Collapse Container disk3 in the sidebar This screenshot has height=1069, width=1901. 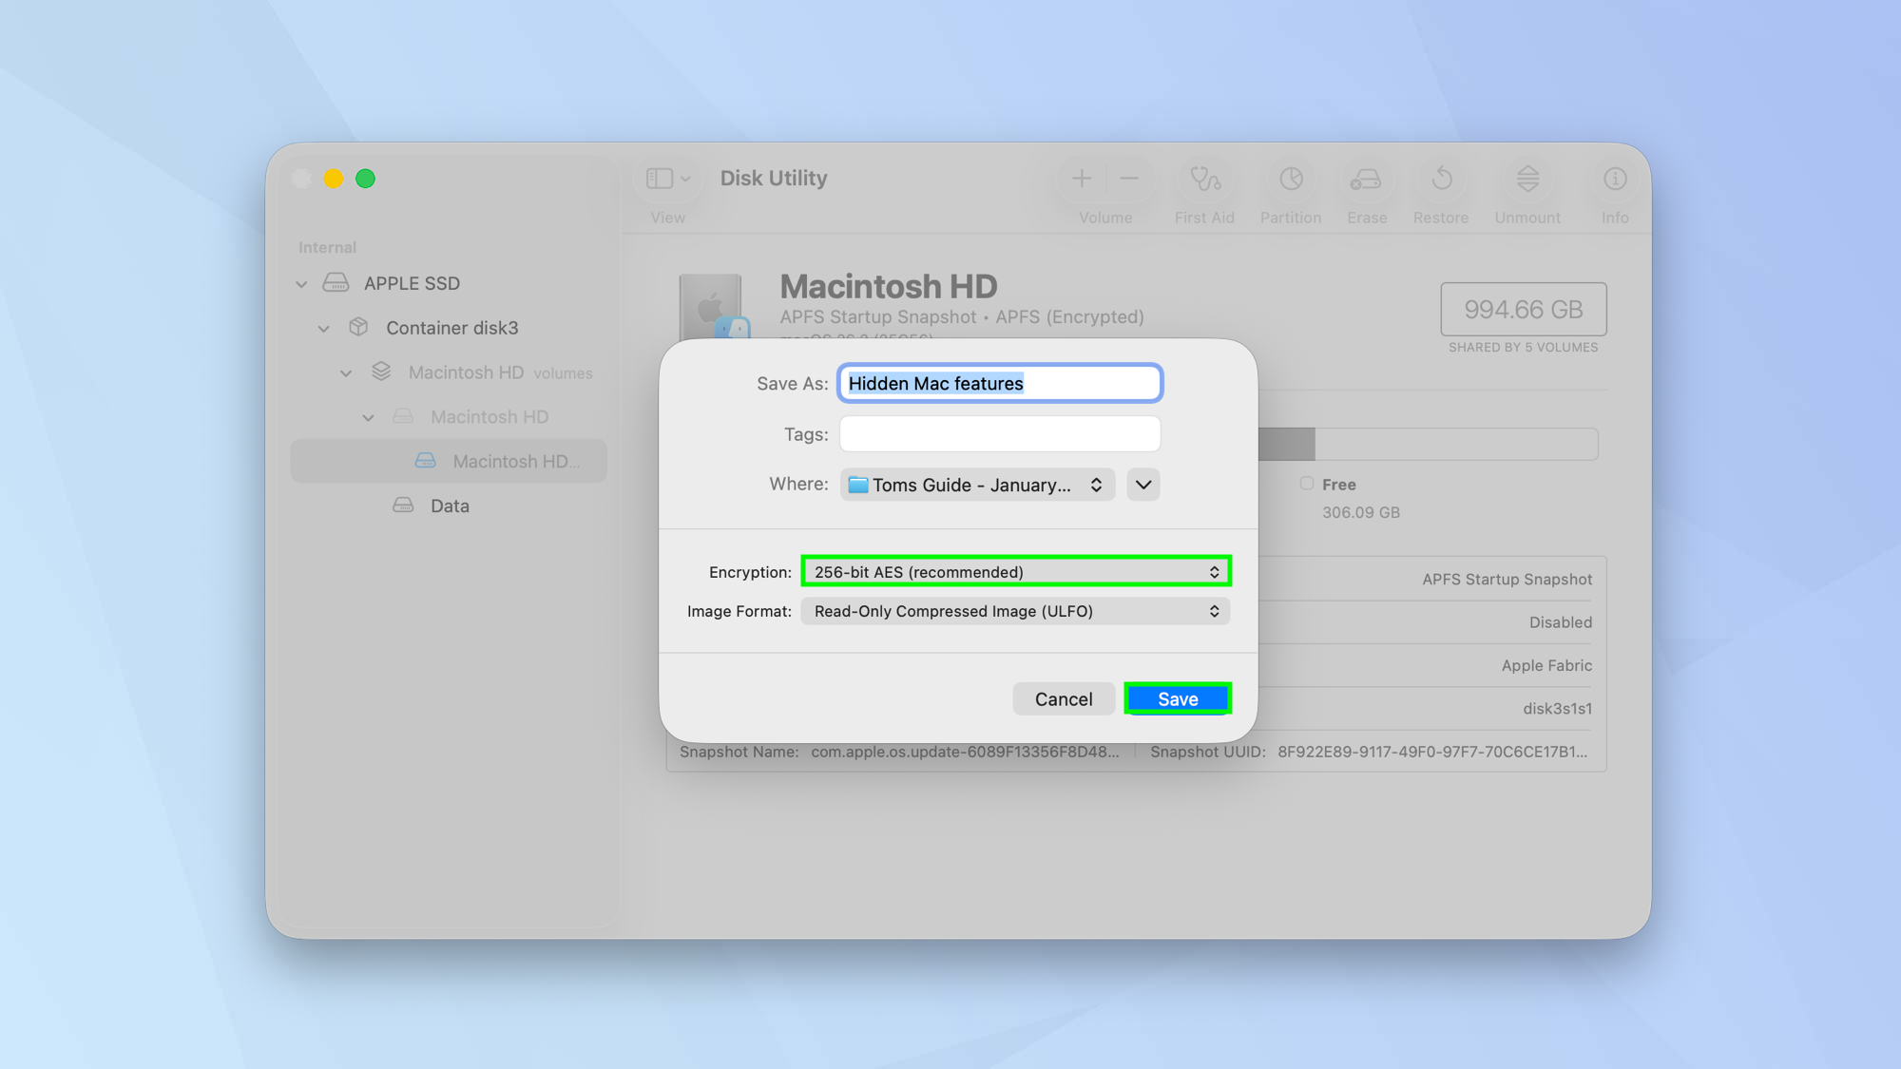pos(324,328)
